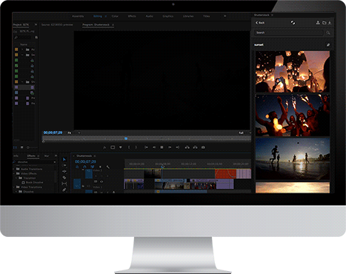This screenshot has width=346, height=274.
Task: Open the Program: Shutterstock panel menu
Action: tap(113, 25)
